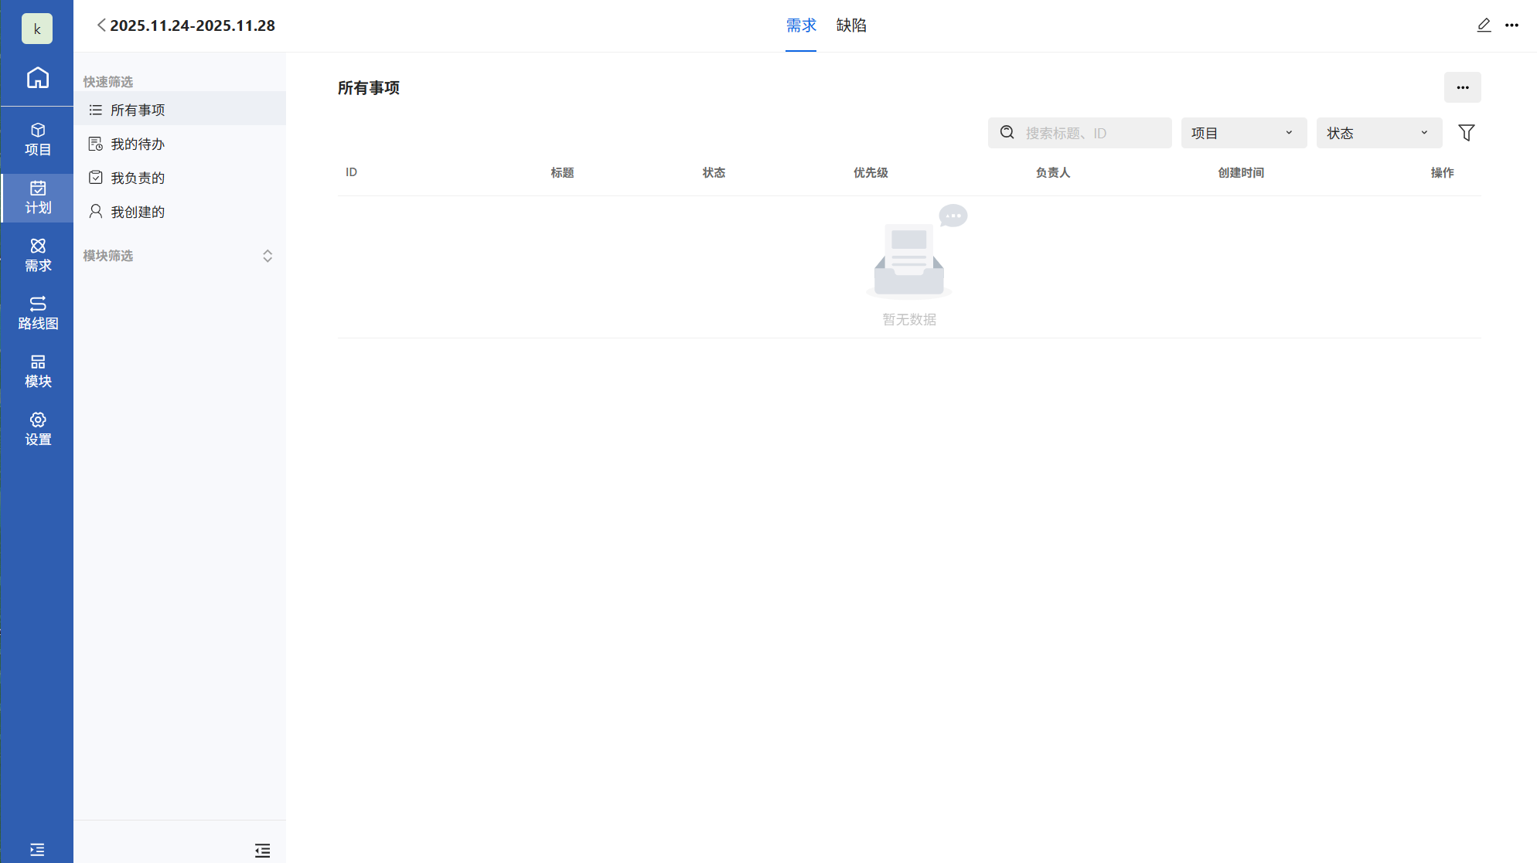This screenshot has height=863, width=1537.
Task: Expand the 模块筛选 section
Action: pyautogui.click(x=268, y=256)
